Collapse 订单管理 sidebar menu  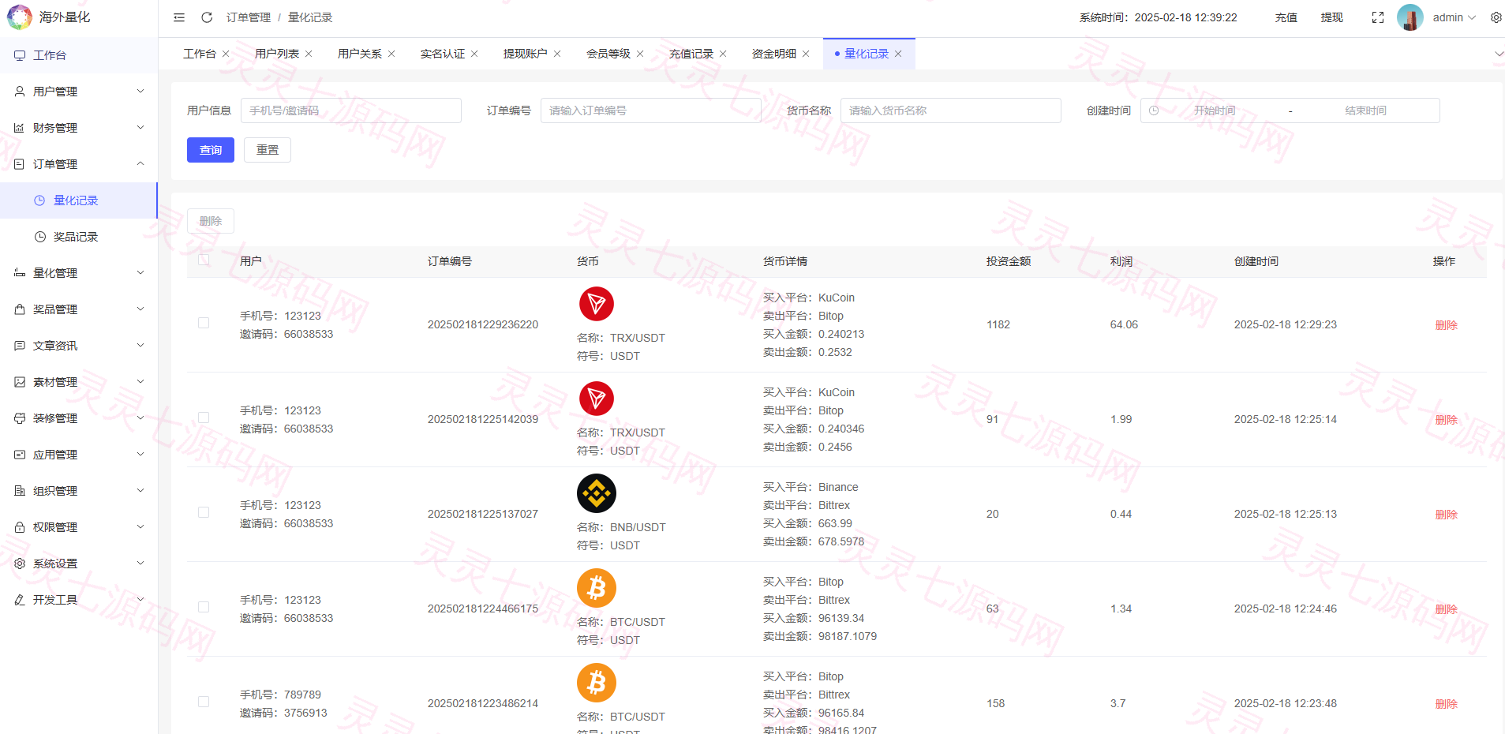79,164
